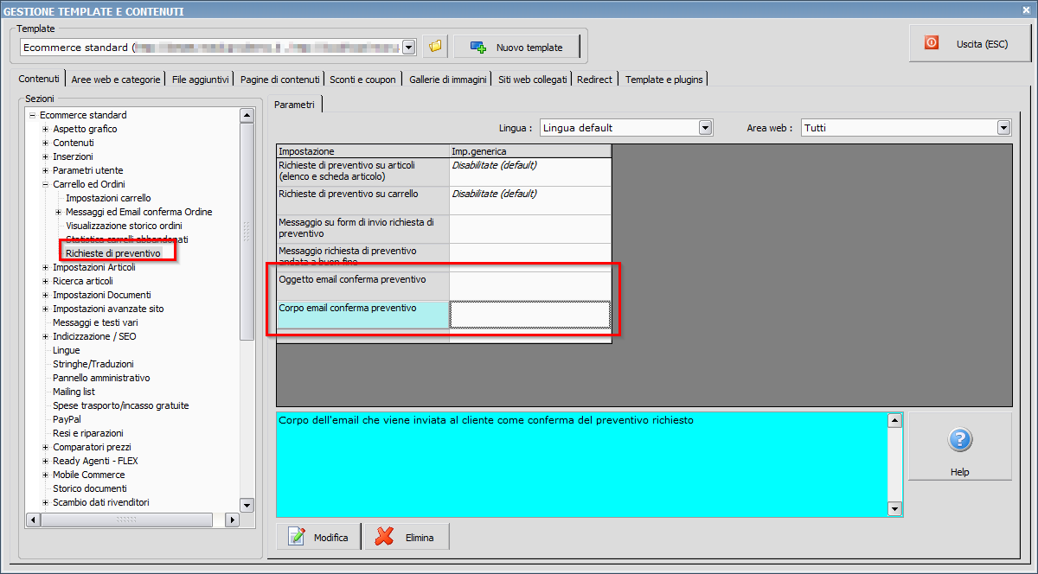Open the Gallerie di immagini tab

(448, 79)
